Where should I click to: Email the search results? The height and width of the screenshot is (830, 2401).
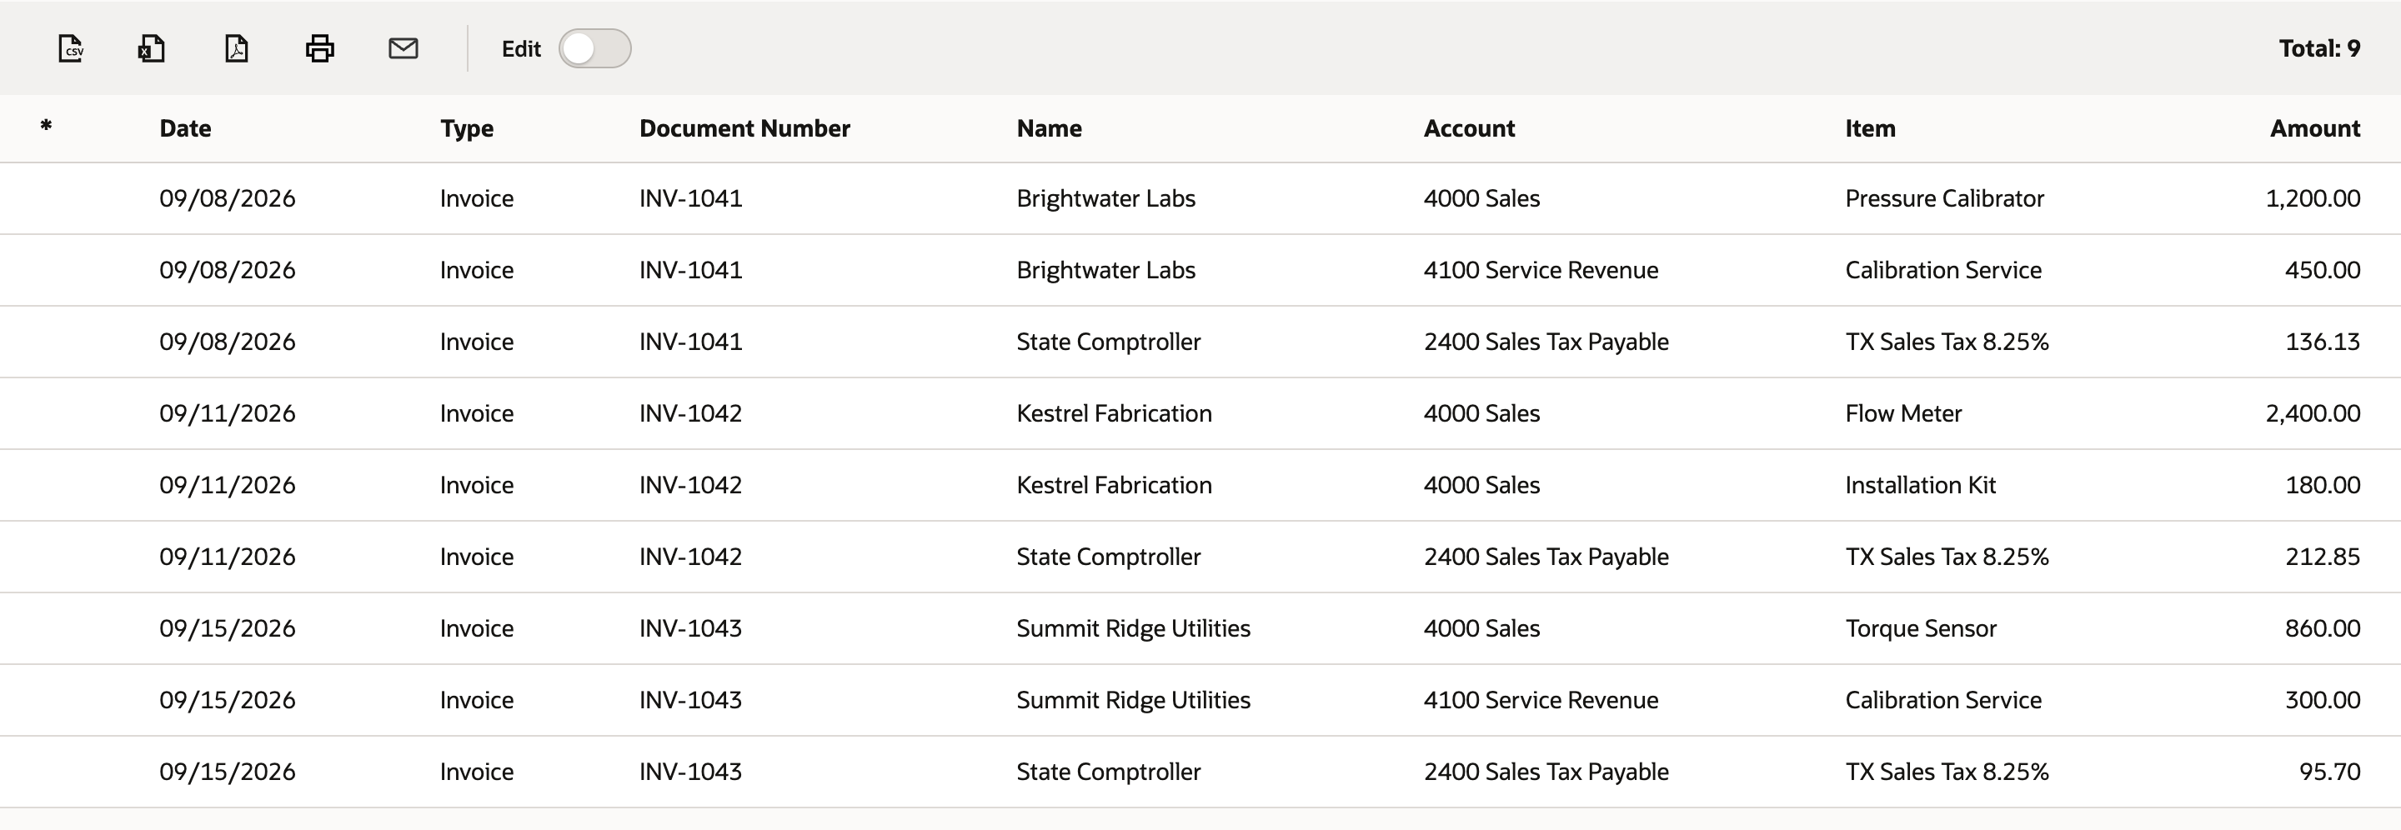(403, 48)
